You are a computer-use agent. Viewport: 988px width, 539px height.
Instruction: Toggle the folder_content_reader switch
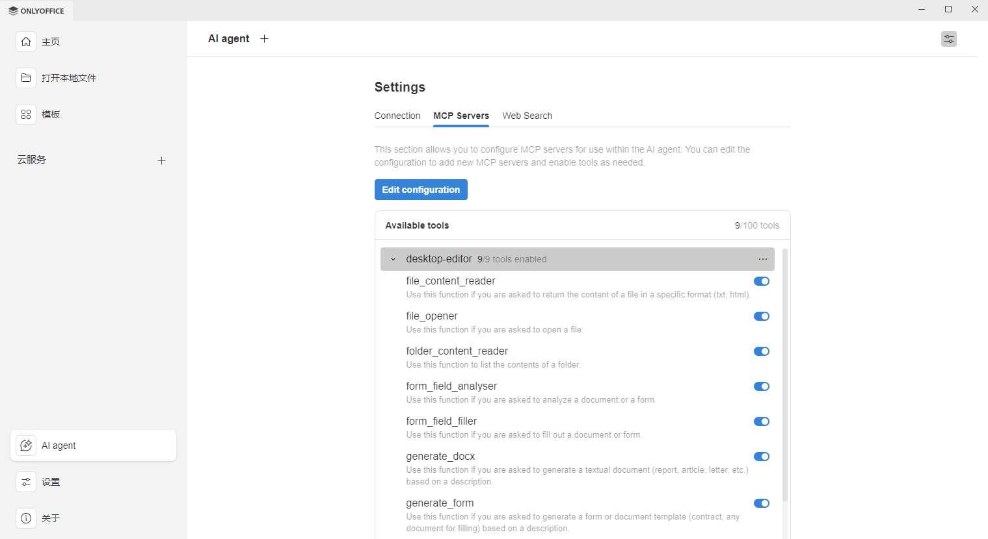point(761,351)
